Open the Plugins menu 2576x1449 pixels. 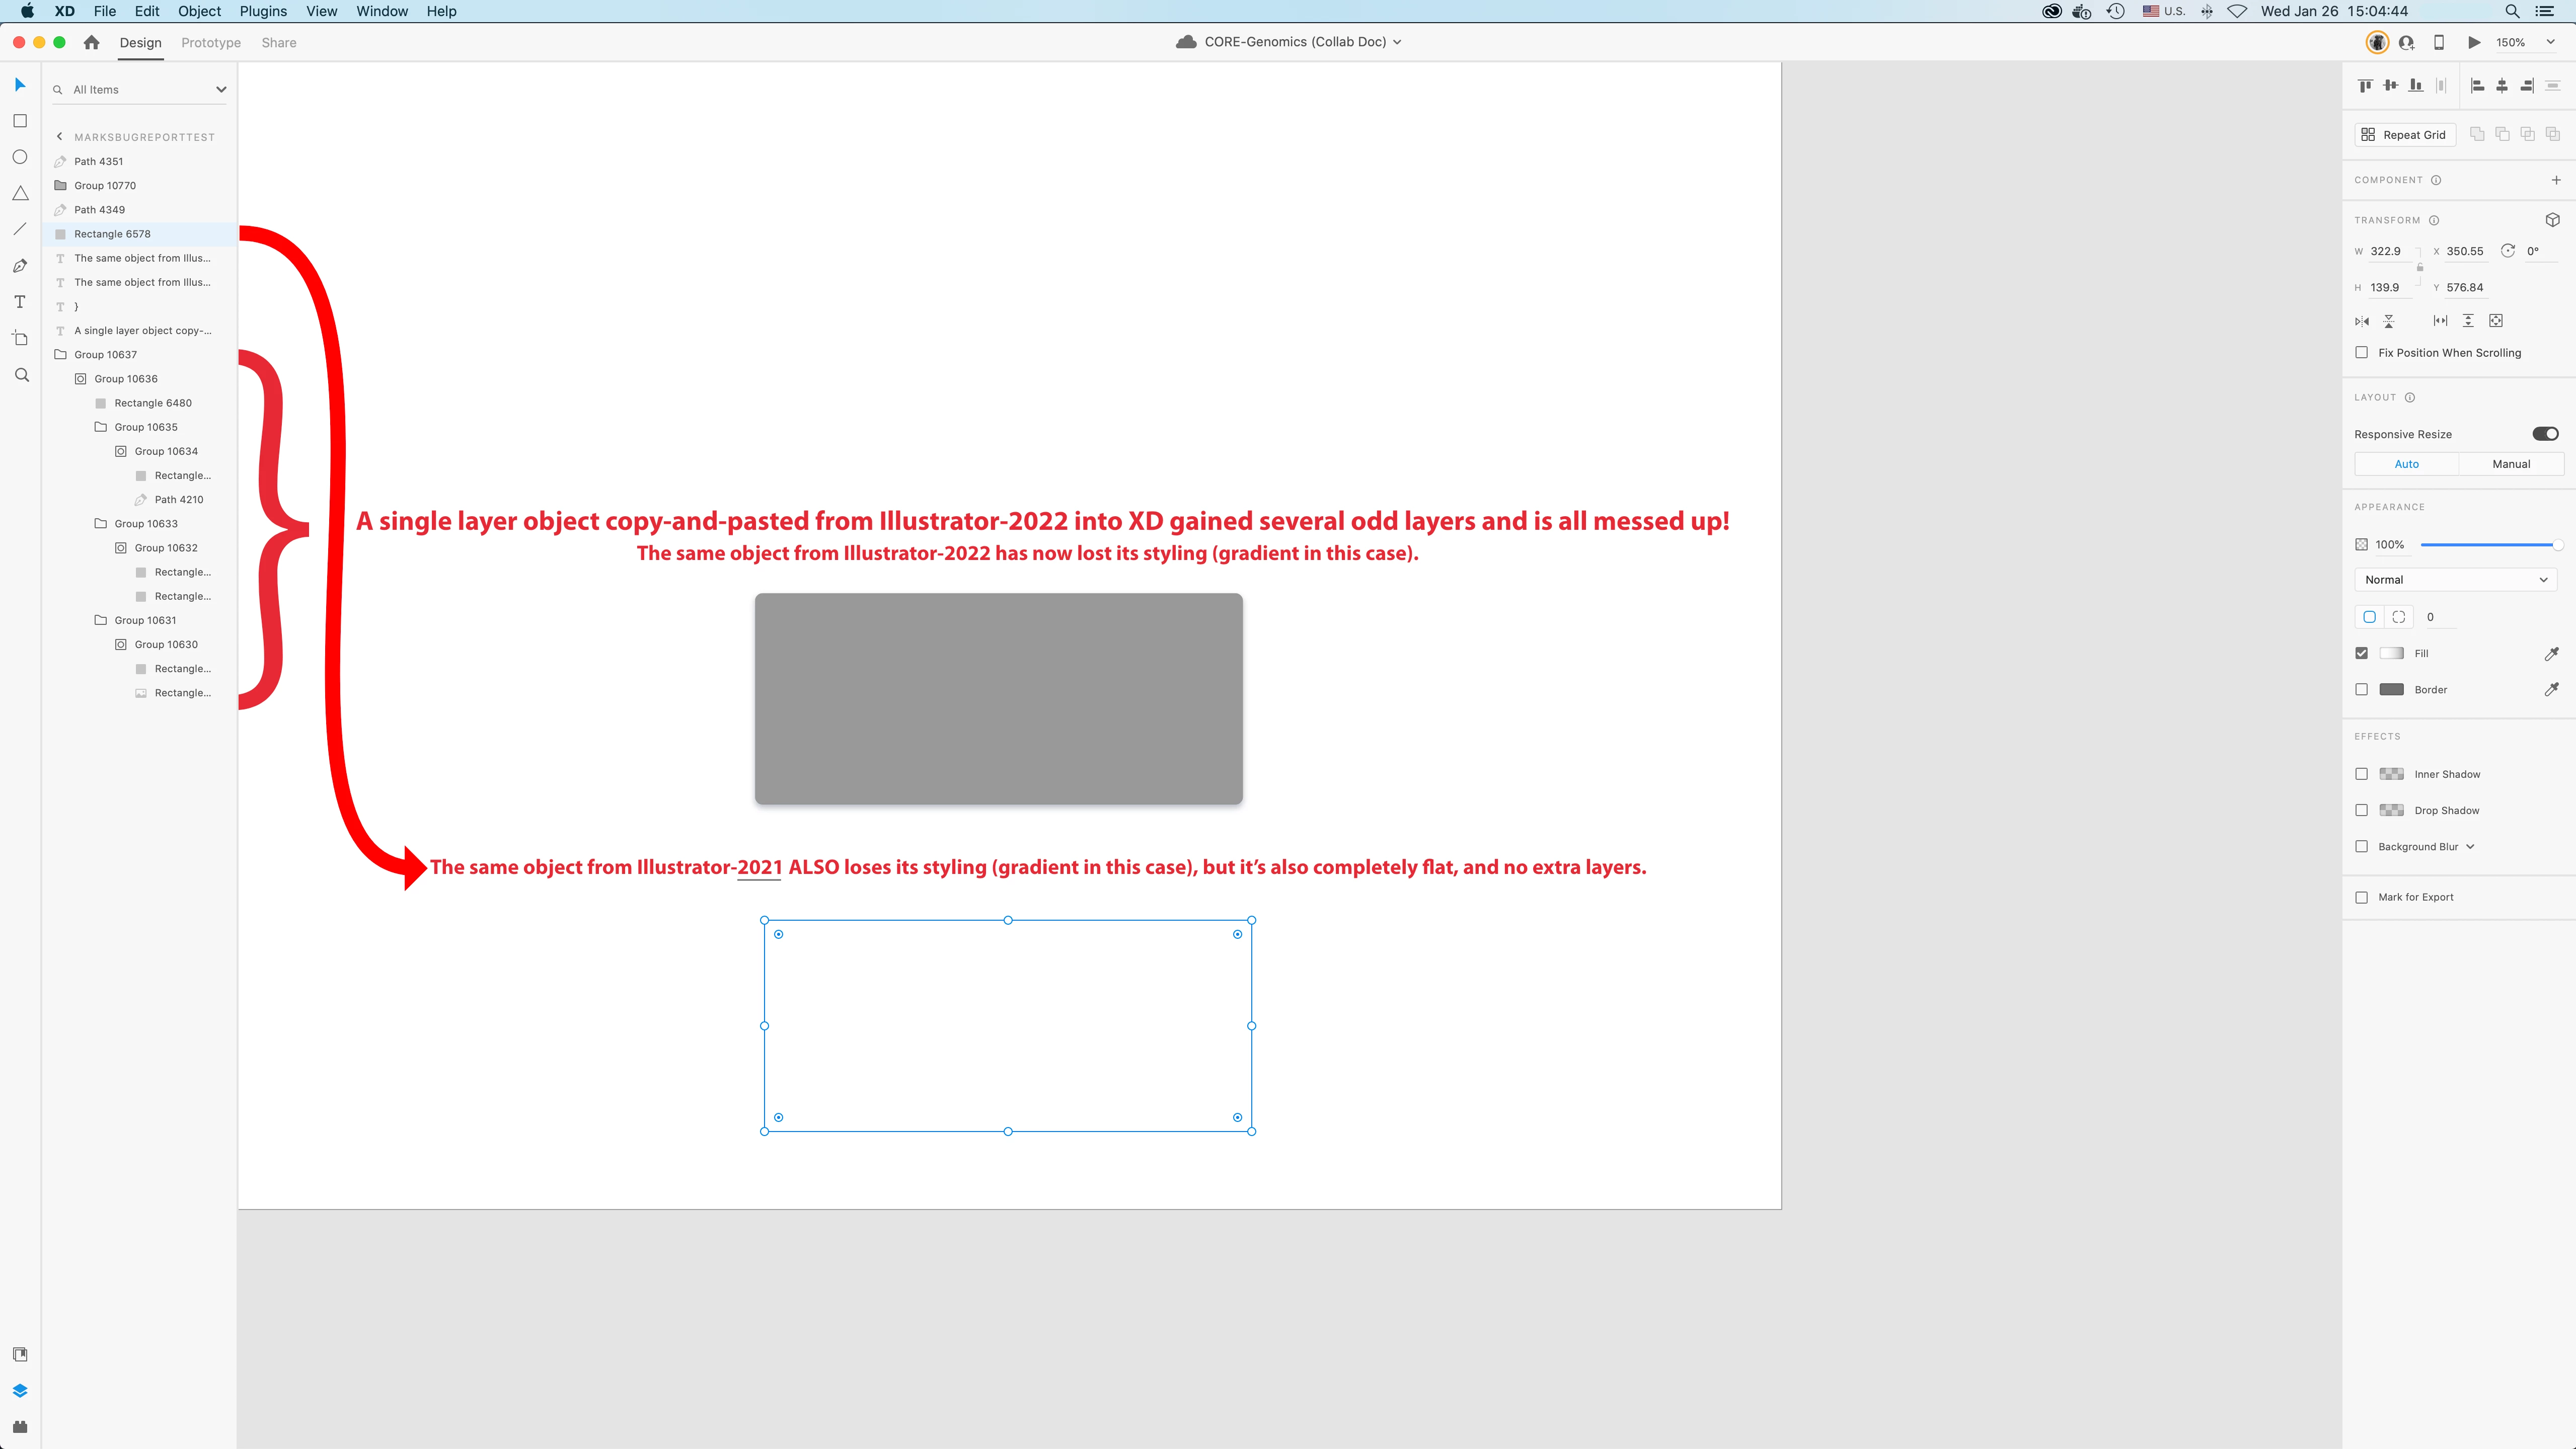pos(263,11)
